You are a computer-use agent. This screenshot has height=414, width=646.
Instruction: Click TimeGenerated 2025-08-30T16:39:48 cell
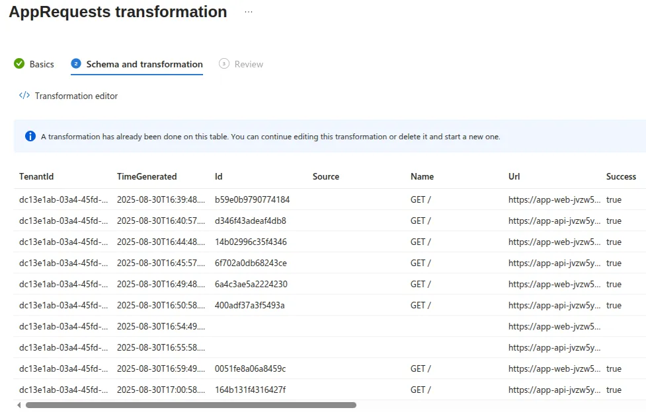pyautogui.click(x=161, y=199)
